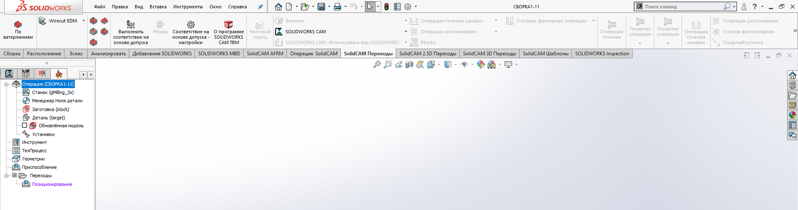Open the Wirecut EDM dropdown arrow
The height and width of the screenshot is (210, 798).
coord(84,21)
